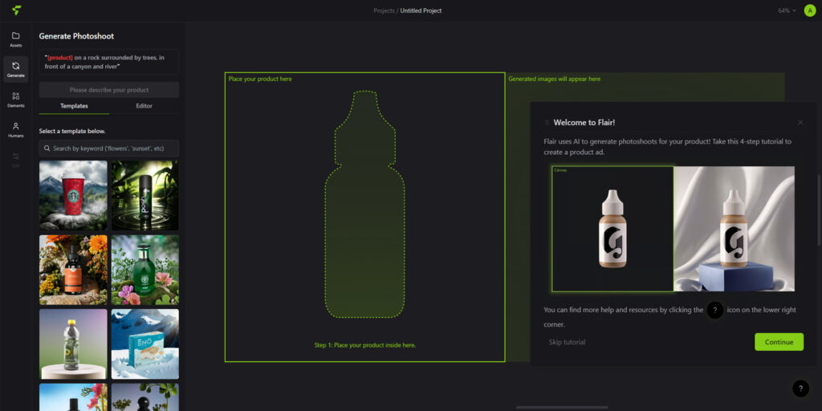This screenshot has width=822, height=411.
Task: Click the Welcome to Flair! title
Action: [584, 122]
